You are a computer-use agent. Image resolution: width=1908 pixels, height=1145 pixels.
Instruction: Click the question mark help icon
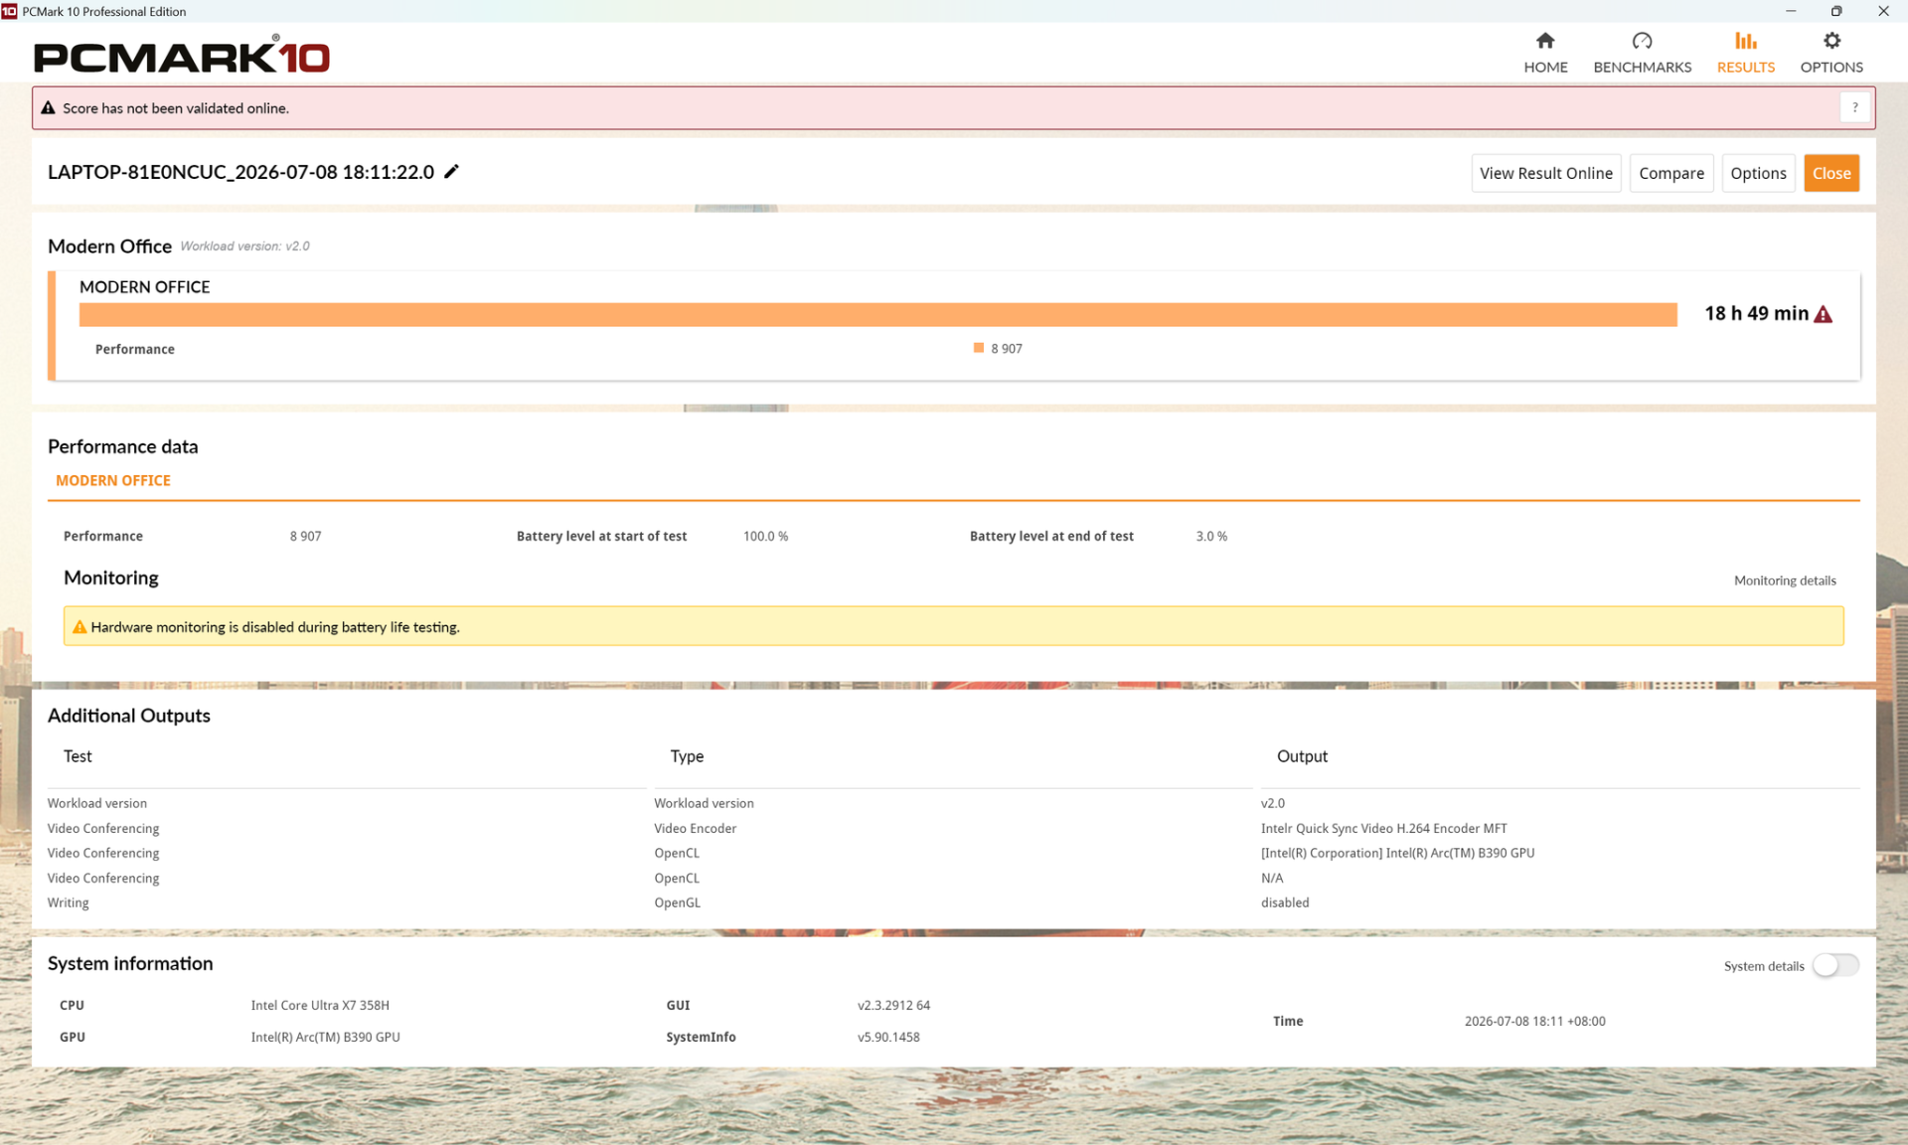pyautogui.click(x=1854, y=107)
